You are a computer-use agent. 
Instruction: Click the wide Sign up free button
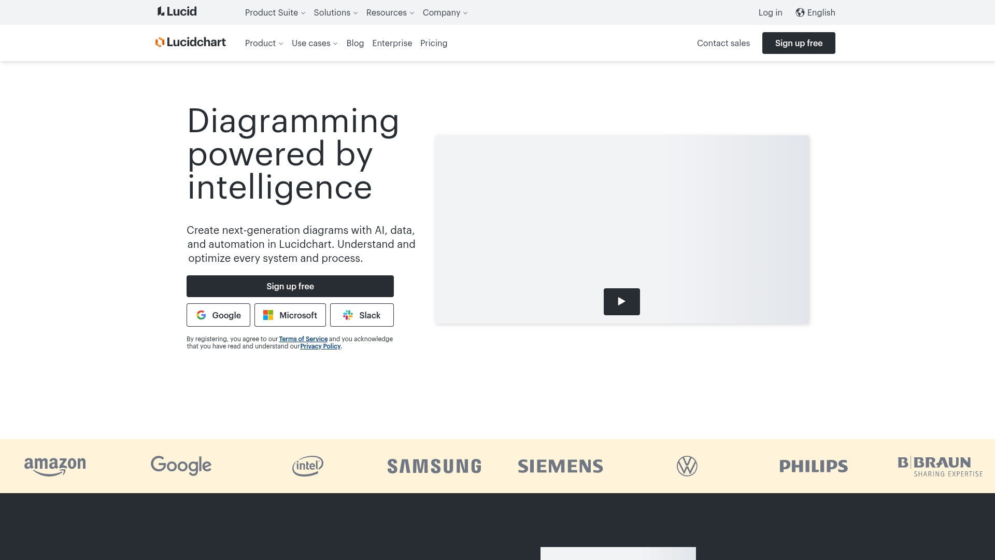point(290,286)
